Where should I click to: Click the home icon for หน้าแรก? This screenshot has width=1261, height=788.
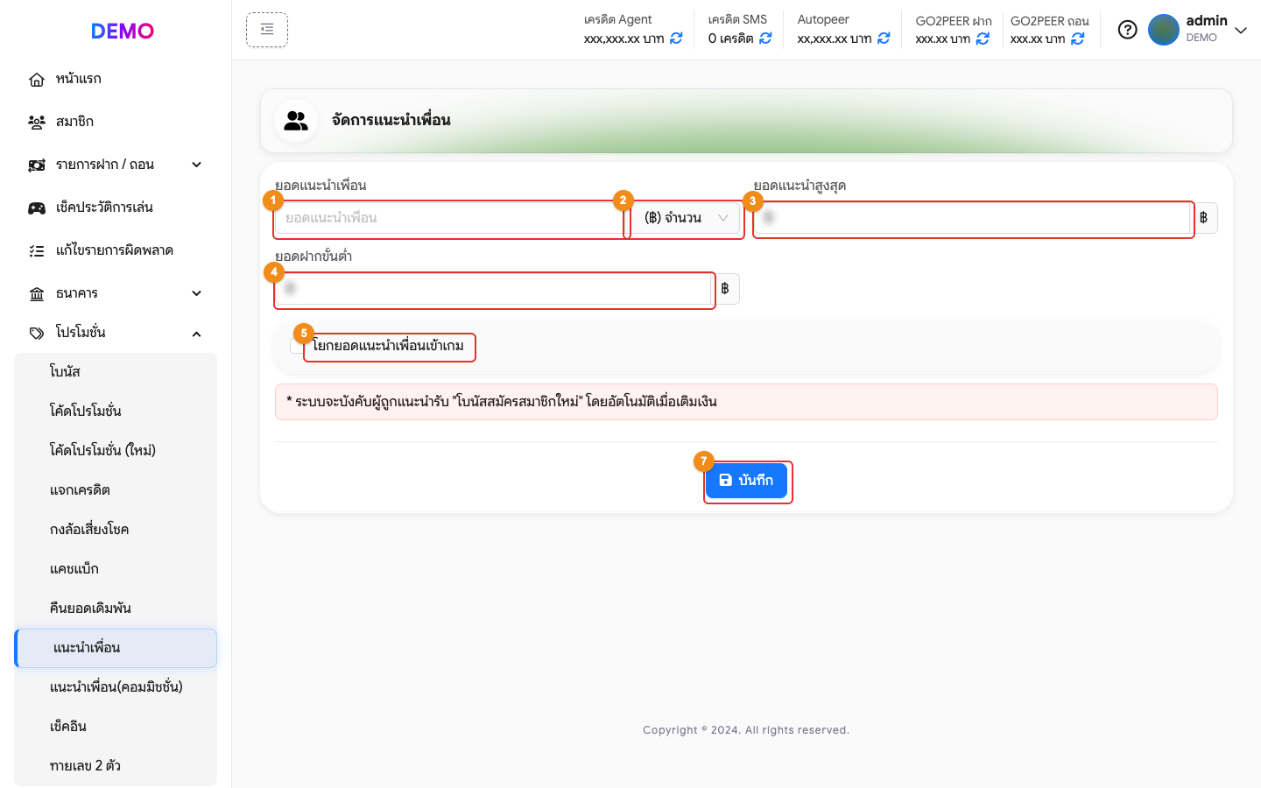(37, 80)
